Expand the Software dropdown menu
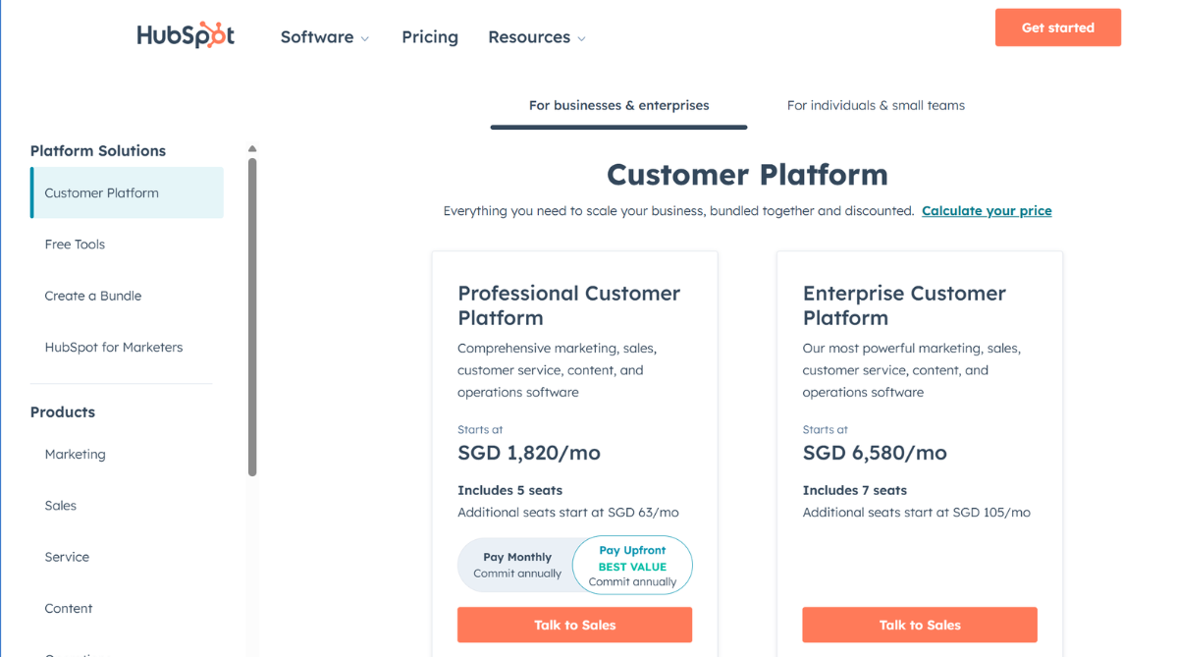 [x=324, y=36]
